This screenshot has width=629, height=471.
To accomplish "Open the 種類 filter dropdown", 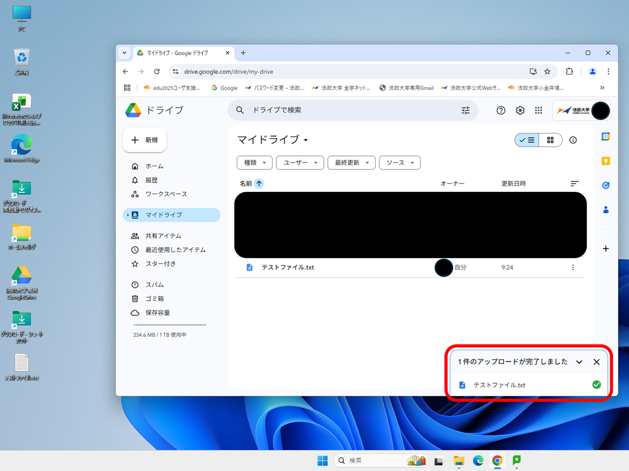I will 255,163.
